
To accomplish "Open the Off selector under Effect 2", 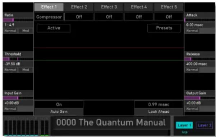I will point(79,17).
